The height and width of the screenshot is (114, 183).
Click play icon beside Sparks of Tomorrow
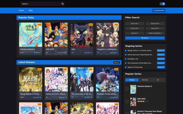126,67
